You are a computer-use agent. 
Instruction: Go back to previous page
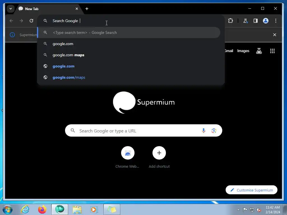click(x=11, y=21)
